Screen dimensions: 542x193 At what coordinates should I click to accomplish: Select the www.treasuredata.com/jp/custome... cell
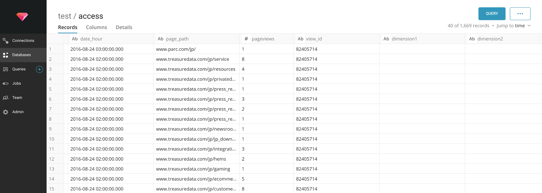tap(196, 189)
